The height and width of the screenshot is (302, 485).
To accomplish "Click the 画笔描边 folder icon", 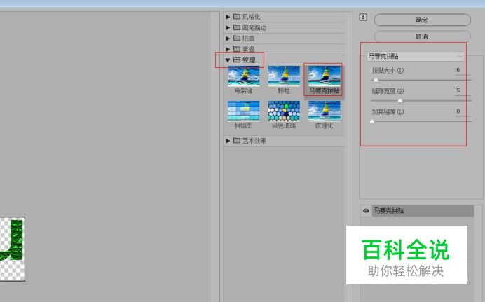I will coord(237,27).
